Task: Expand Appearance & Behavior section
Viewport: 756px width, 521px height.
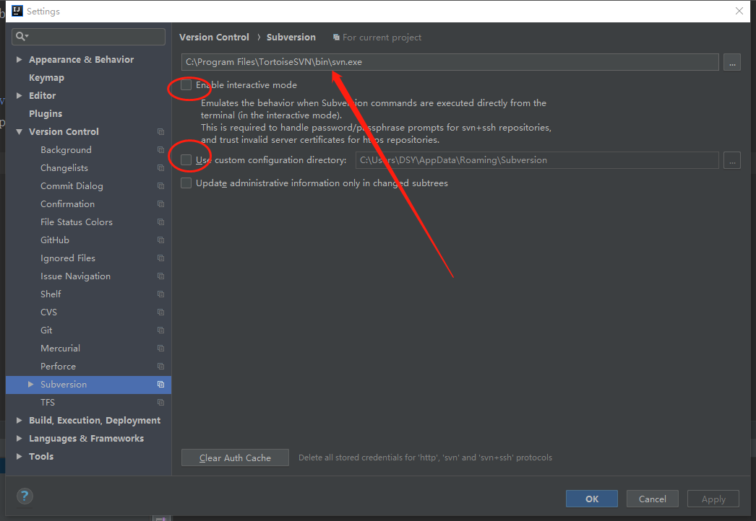Action: coord(20,59)
